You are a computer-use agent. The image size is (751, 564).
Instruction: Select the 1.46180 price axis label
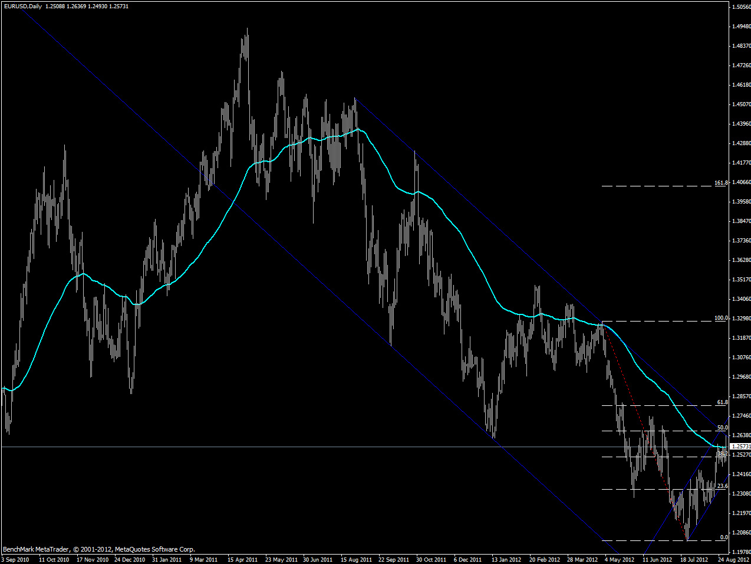coord(741,85)
